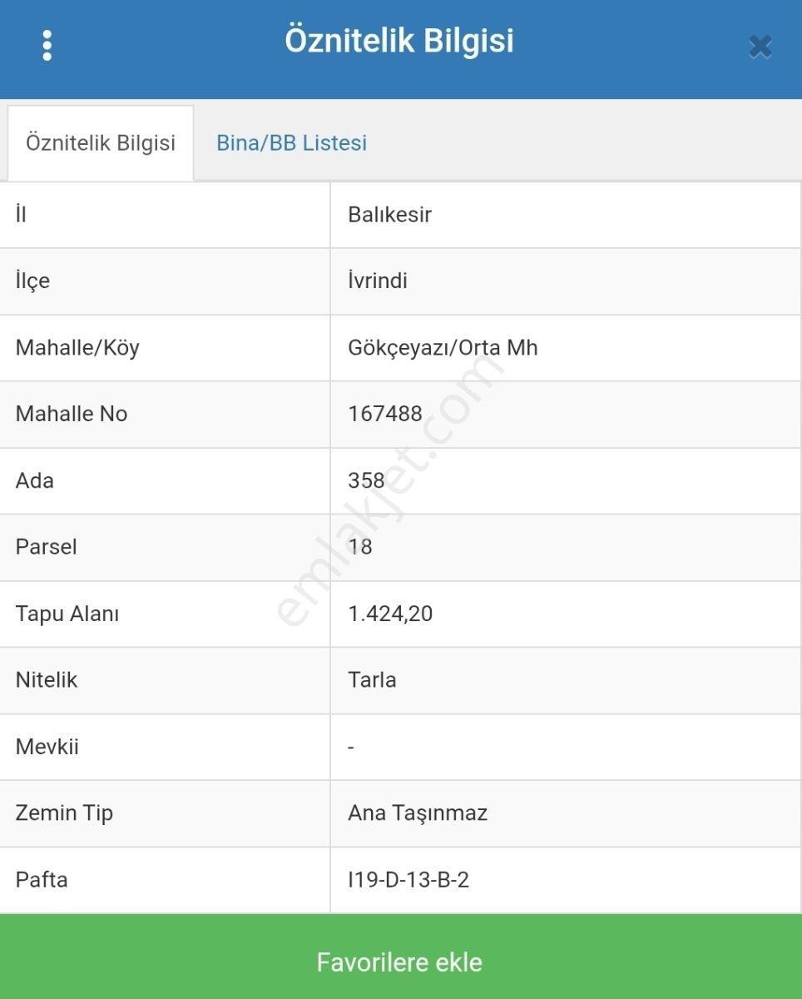
Task: Click the İl row label
Action: click(x=21, y=215)
